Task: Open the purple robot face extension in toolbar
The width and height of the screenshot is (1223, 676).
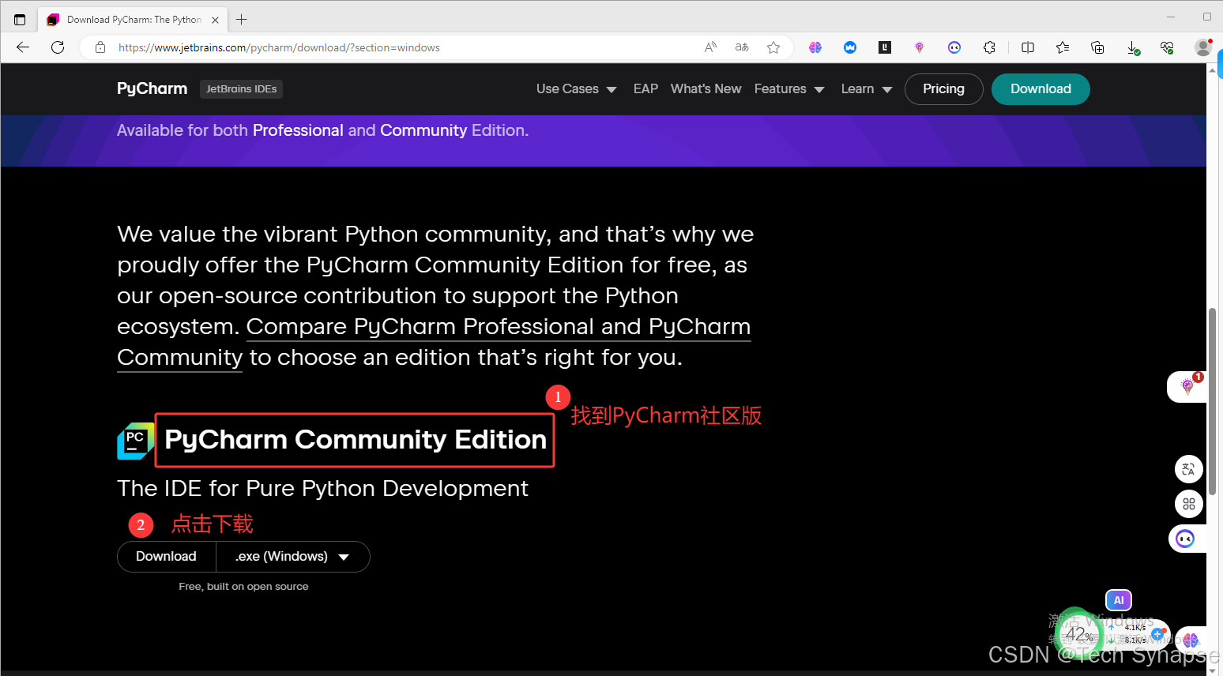Action: 954,47
